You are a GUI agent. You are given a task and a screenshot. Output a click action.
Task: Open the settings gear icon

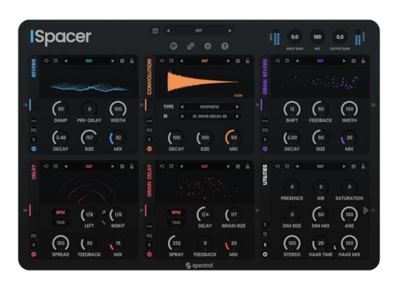click(208, 46)
